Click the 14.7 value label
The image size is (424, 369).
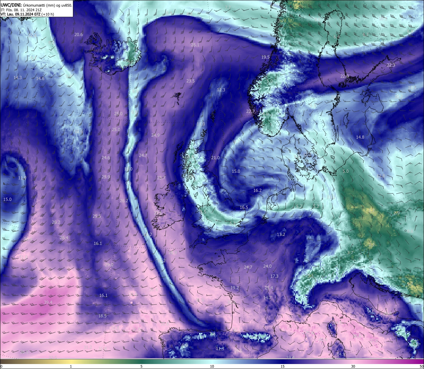click(267, 298)
